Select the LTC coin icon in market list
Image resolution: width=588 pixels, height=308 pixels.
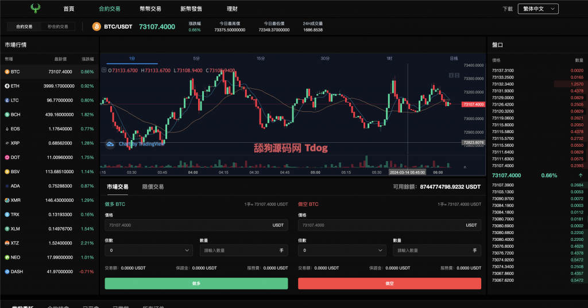(7, 100)
